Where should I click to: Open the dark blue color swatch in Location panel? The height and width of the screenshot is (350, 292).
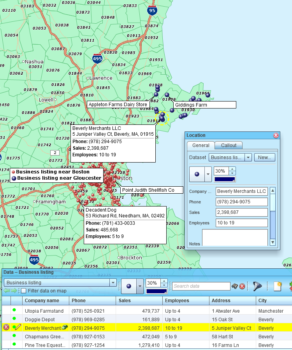click(x=225, y=179)
